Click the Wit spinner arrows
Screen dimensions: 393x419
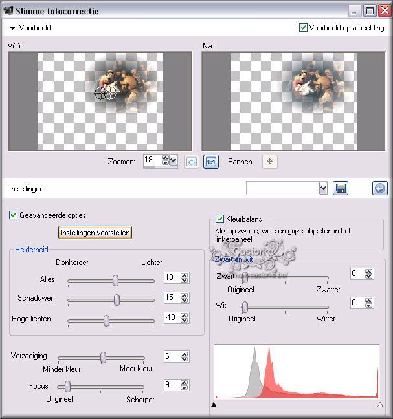[x=368, y=303]
